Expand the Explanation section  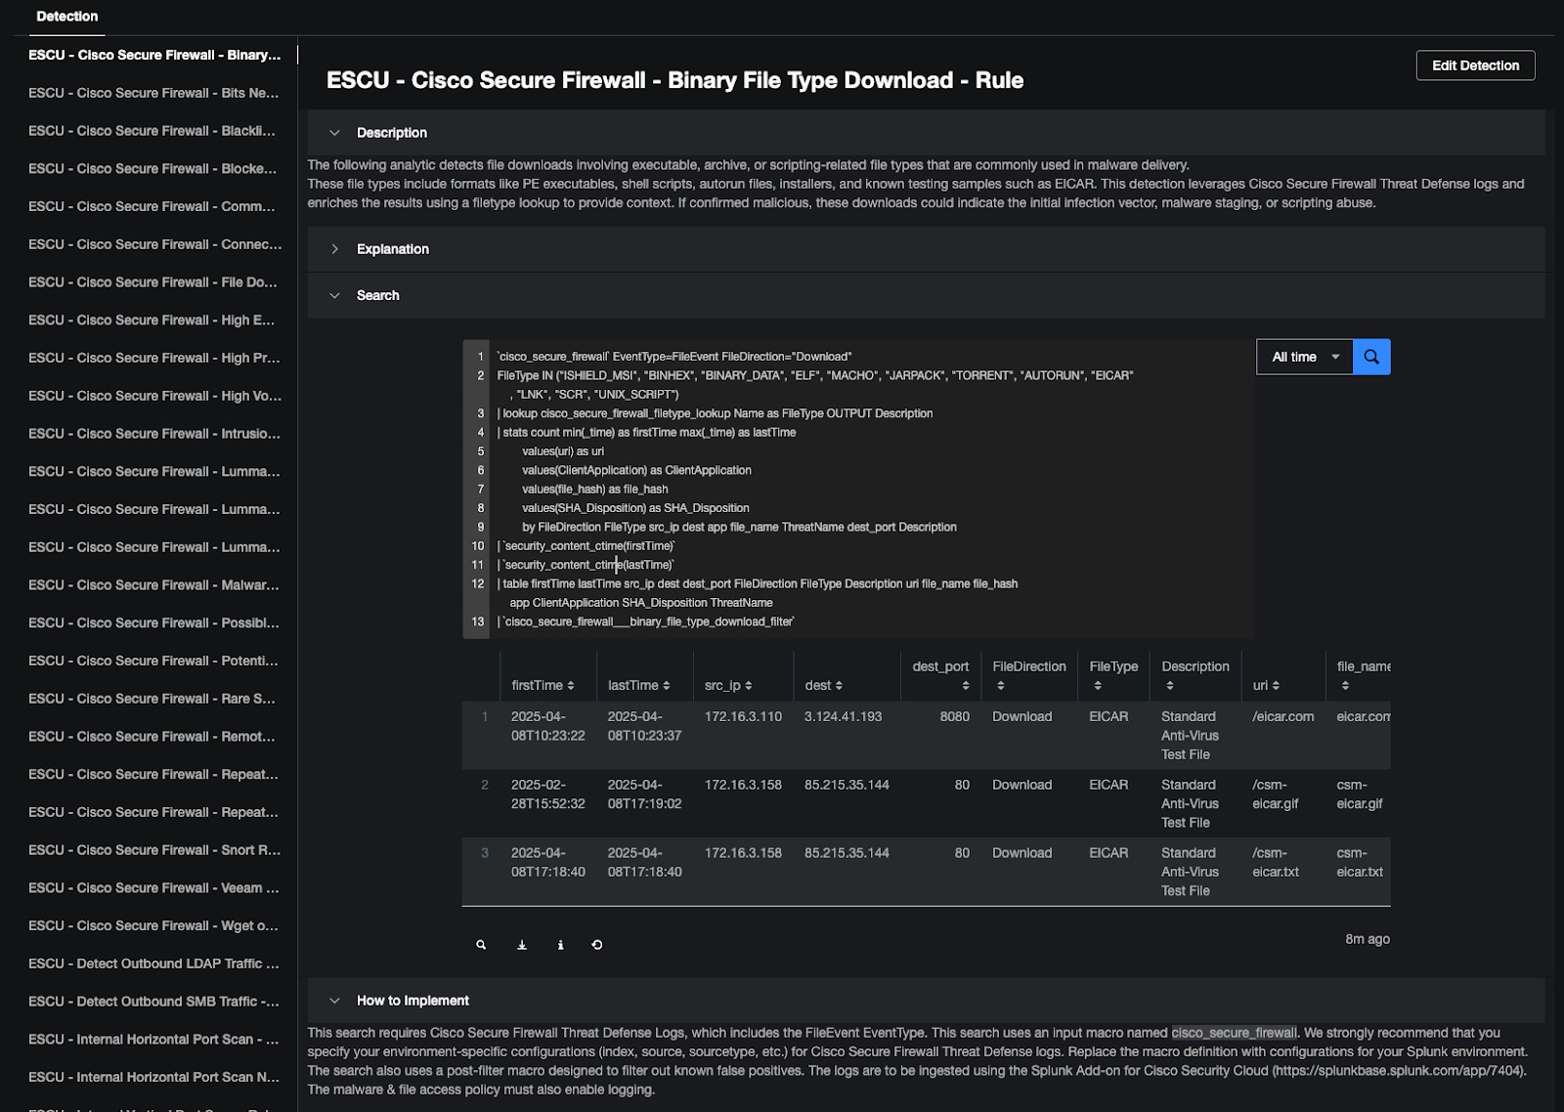(x=334, y=249)
